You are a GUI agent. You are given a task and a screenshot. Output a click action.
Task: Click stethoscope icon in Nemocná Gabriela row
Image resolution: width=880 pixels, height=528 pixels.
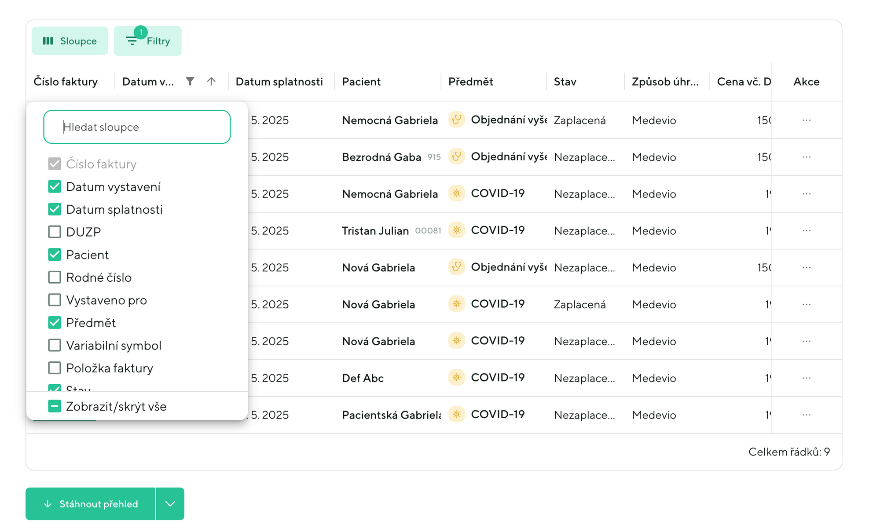[x=457, y=120]
